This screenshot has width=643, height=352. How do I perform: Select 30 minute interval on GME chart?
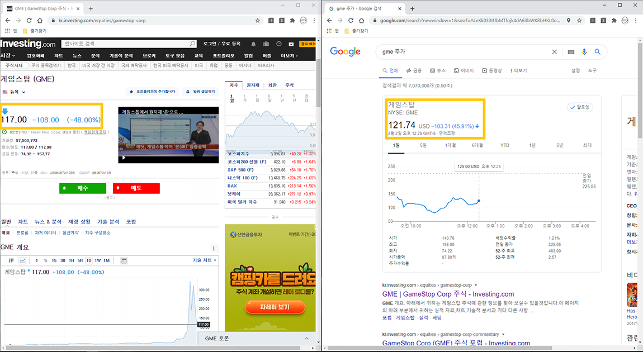coord(63,260)
